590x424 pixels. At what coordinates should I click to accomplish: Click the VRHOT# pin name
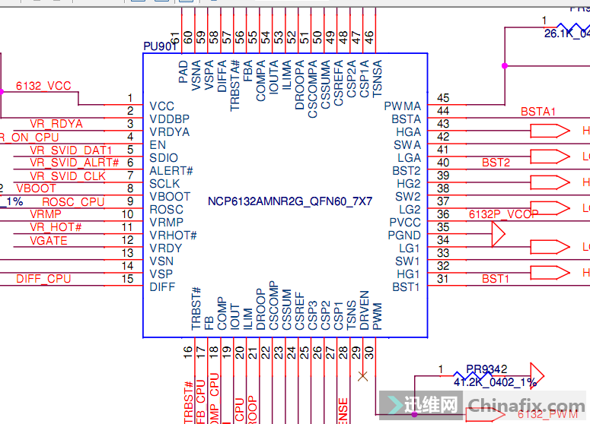coord(173,236)
